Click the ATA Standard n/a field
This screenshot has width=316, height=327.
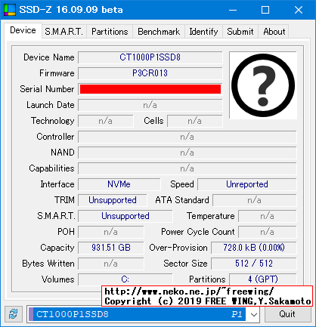[255, 200]
